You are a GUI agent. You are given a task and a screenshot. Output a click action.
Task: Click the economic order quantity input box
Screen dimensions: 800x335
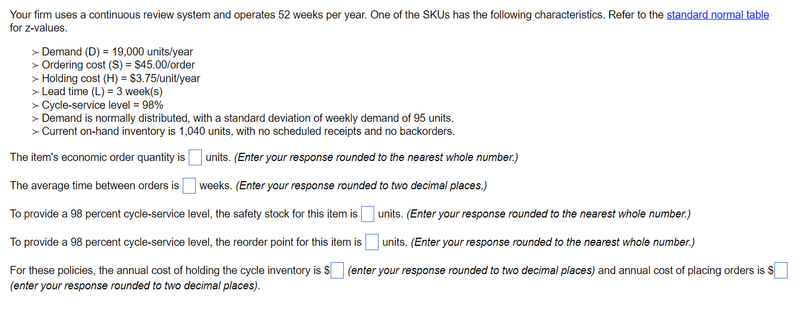pyautogui.click(x=195, y=157)
